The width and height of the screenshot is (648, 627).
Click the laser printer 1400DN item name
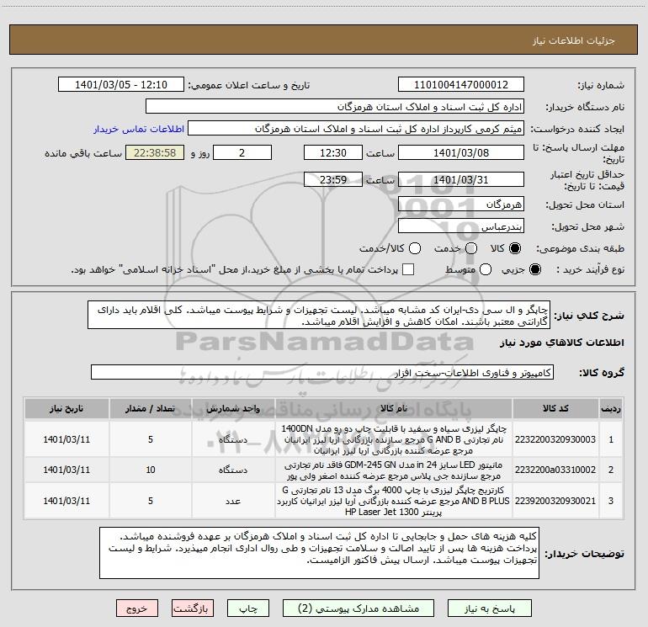(x=394, y=439)
